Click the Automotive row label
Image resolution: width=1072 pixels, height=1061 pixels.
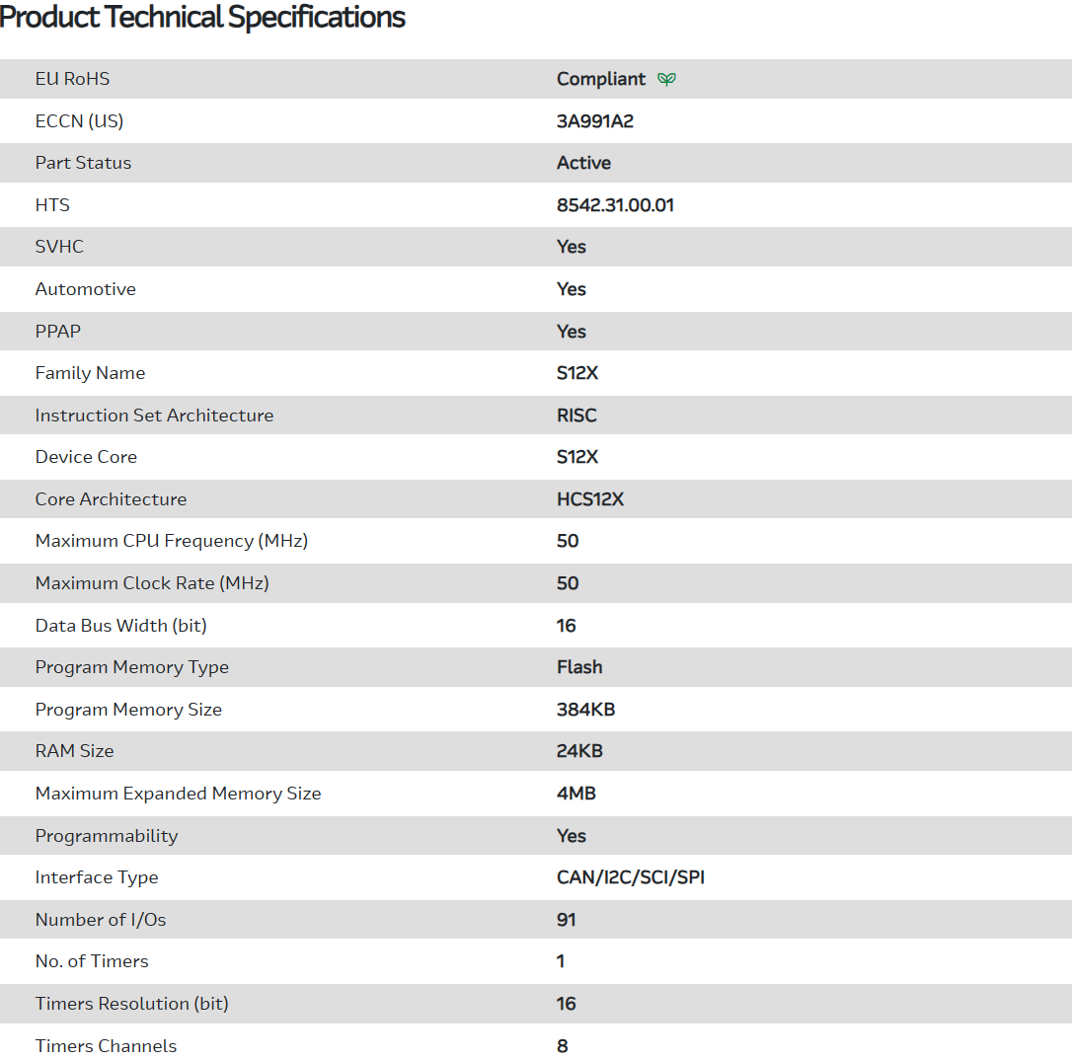(x=85, y=289)
